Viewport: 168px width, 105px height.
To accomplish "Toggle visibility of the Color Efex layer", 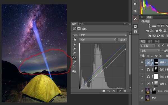I will tap(142, 91).
